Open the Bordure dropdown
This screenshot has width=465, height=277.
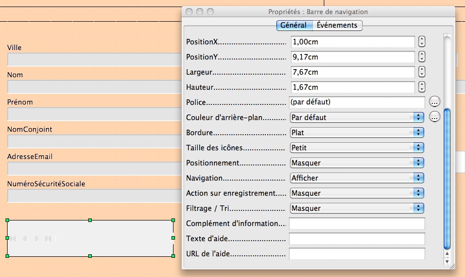357,133
